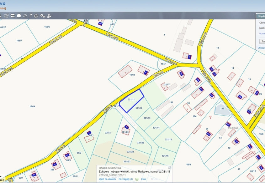Click the 'Zbliż do obiektu' link
265x183 pixels.
point(108,179)
